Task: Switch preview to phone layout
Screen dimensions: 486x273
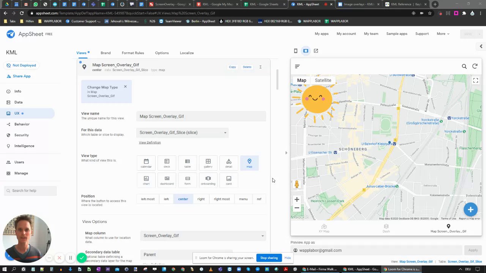Action: [x=296, y=51]
